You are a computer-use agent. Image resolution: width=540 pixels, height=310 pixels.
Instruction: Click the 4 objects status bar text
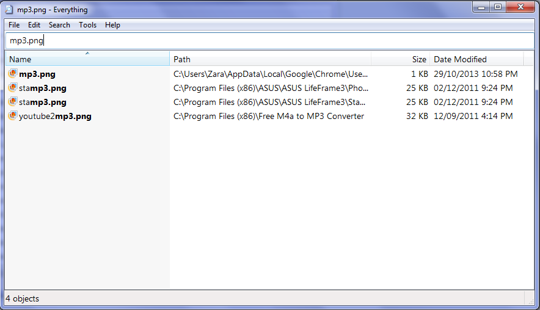tap(23, 298)
